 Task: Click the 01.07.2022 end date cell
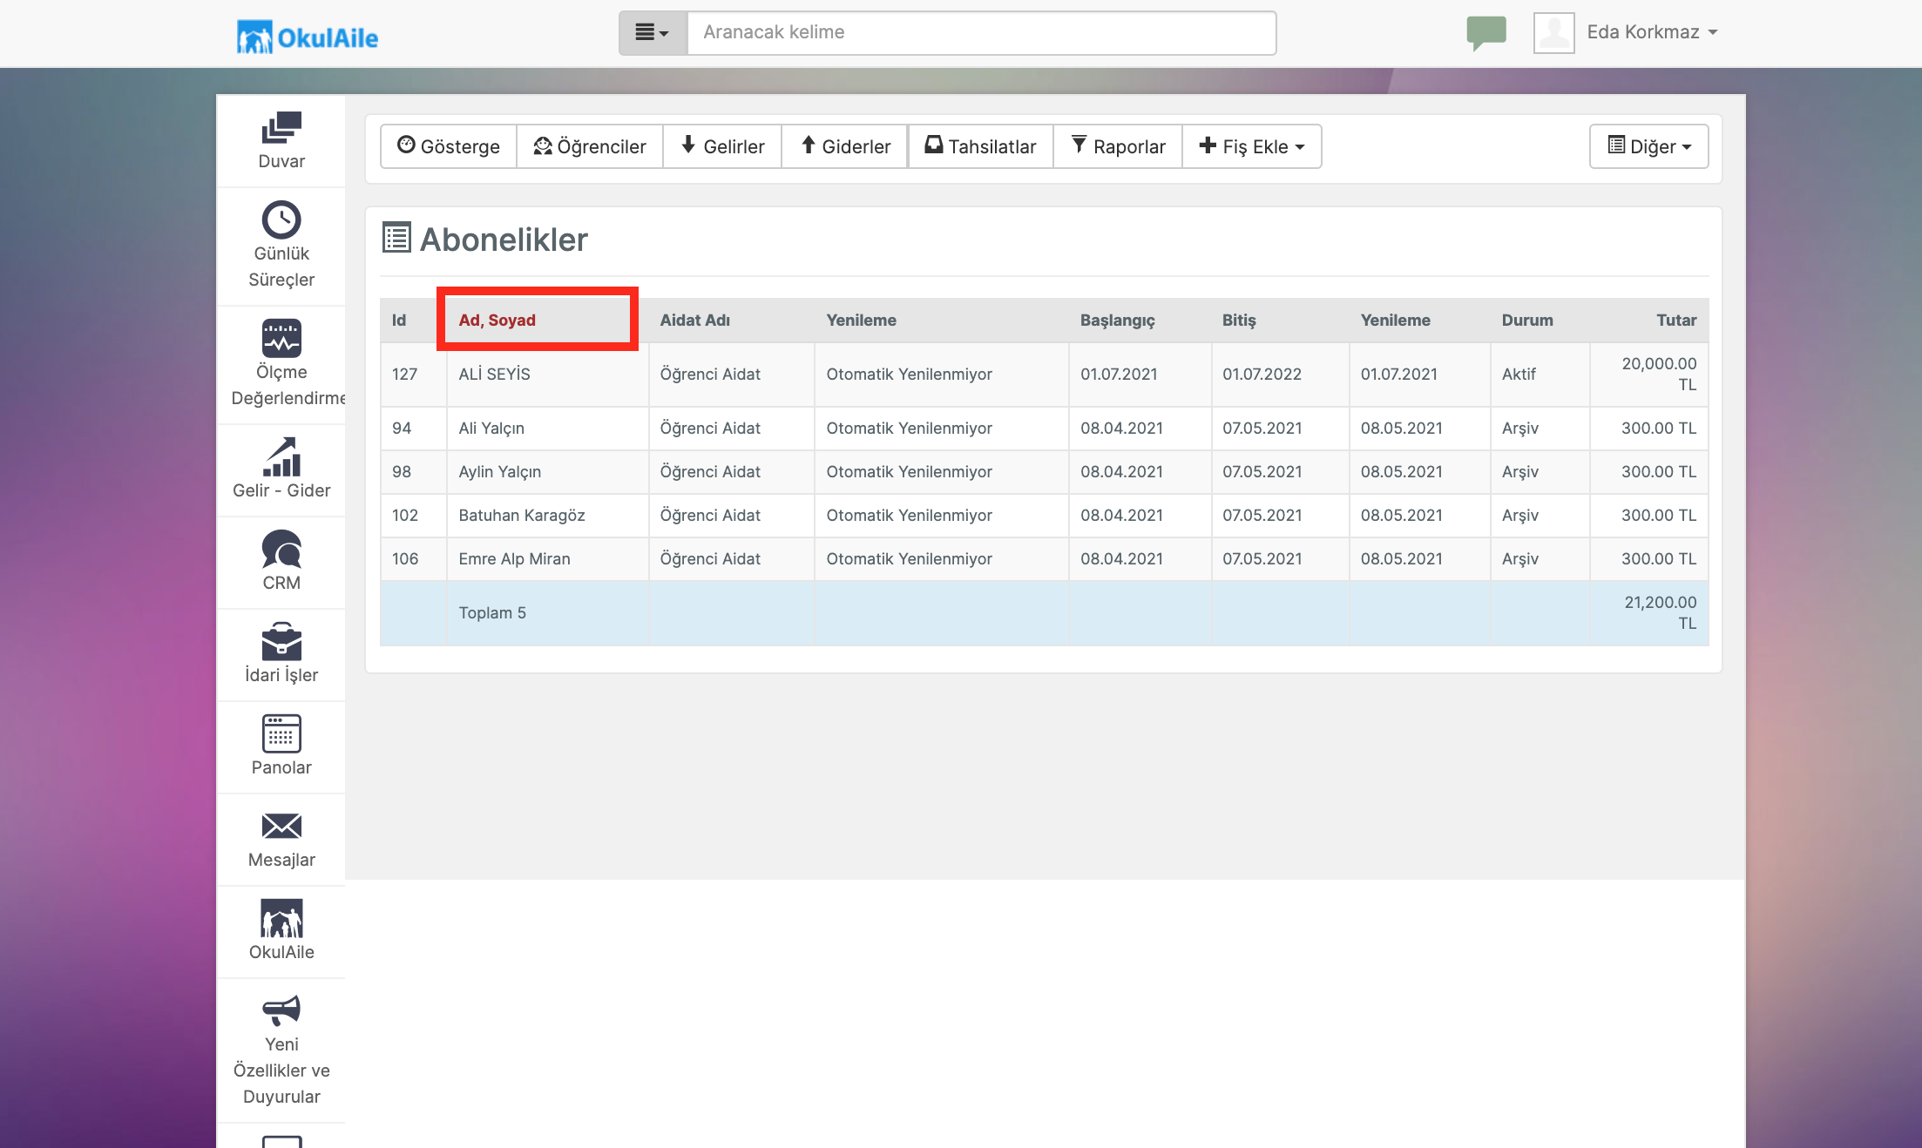[1280, 374]
